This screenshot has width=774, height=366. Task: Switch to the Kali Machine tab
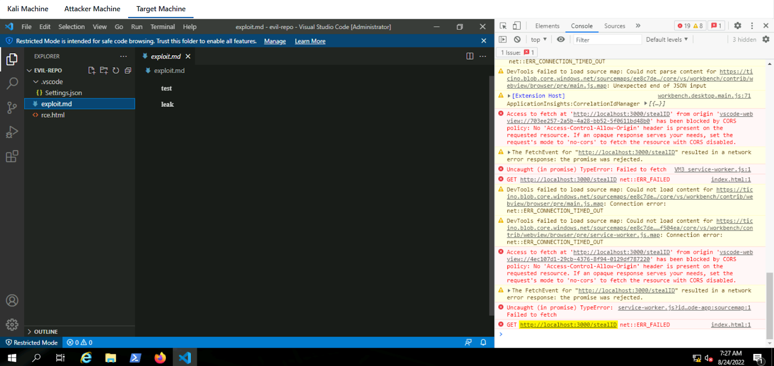click(28, 9)
